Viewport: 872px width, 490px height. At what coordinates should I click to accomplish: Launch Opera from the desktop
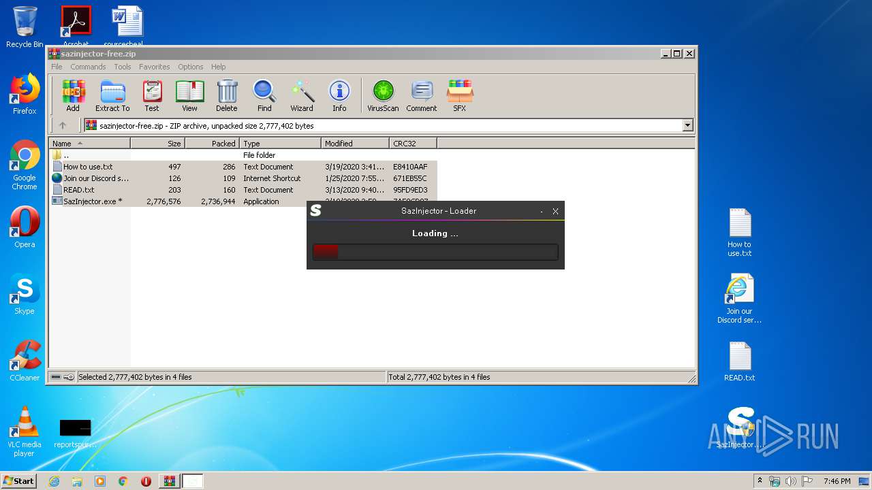[x=25, y=227]
